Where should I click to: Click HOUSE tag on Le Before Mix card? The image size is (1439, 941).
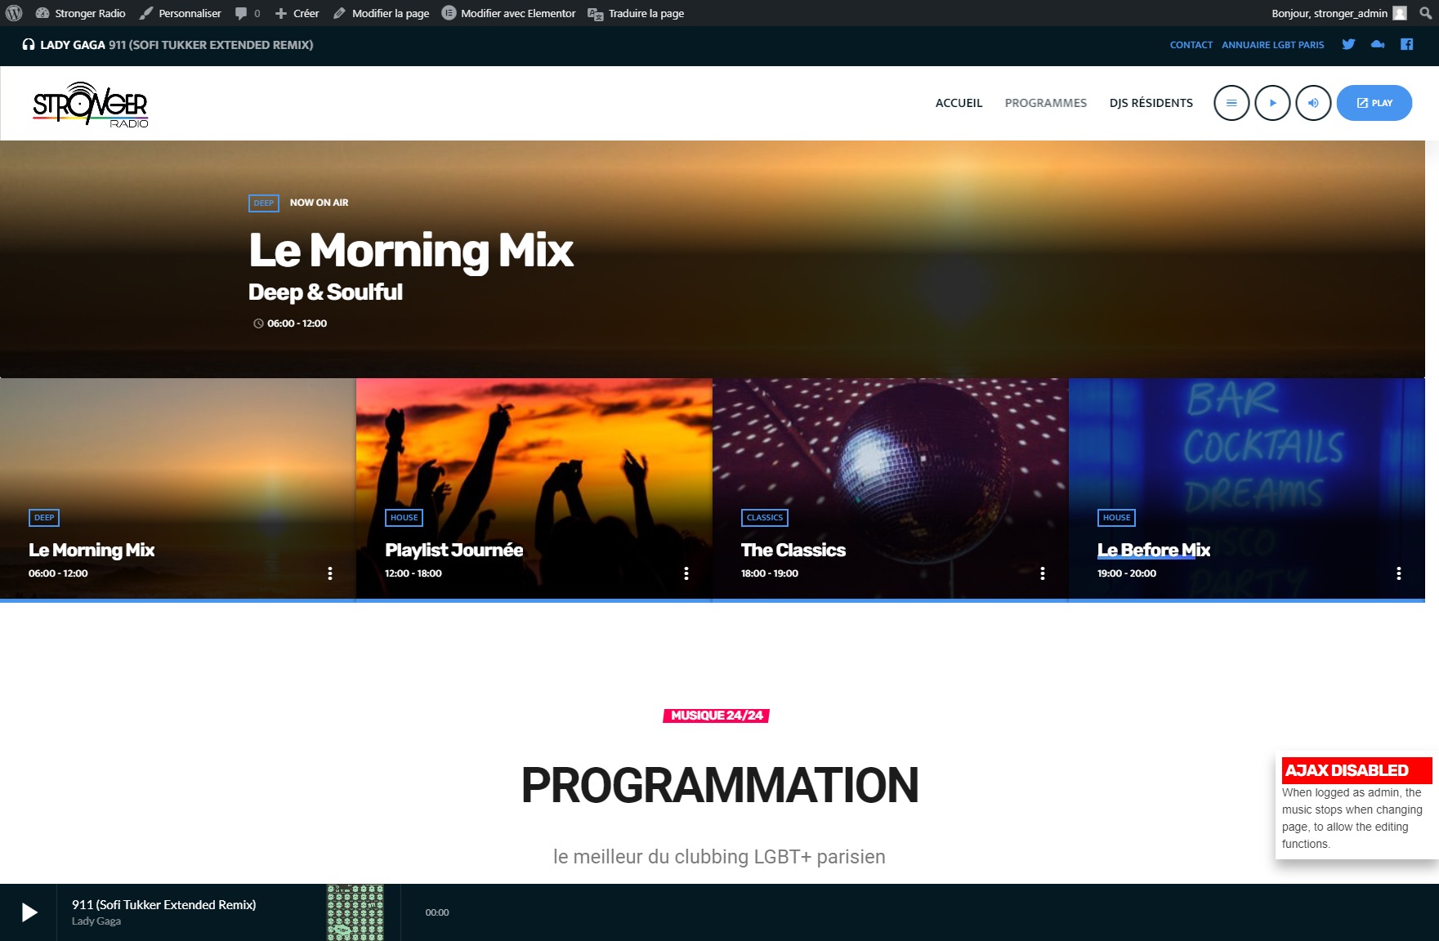click(1116, 518)
